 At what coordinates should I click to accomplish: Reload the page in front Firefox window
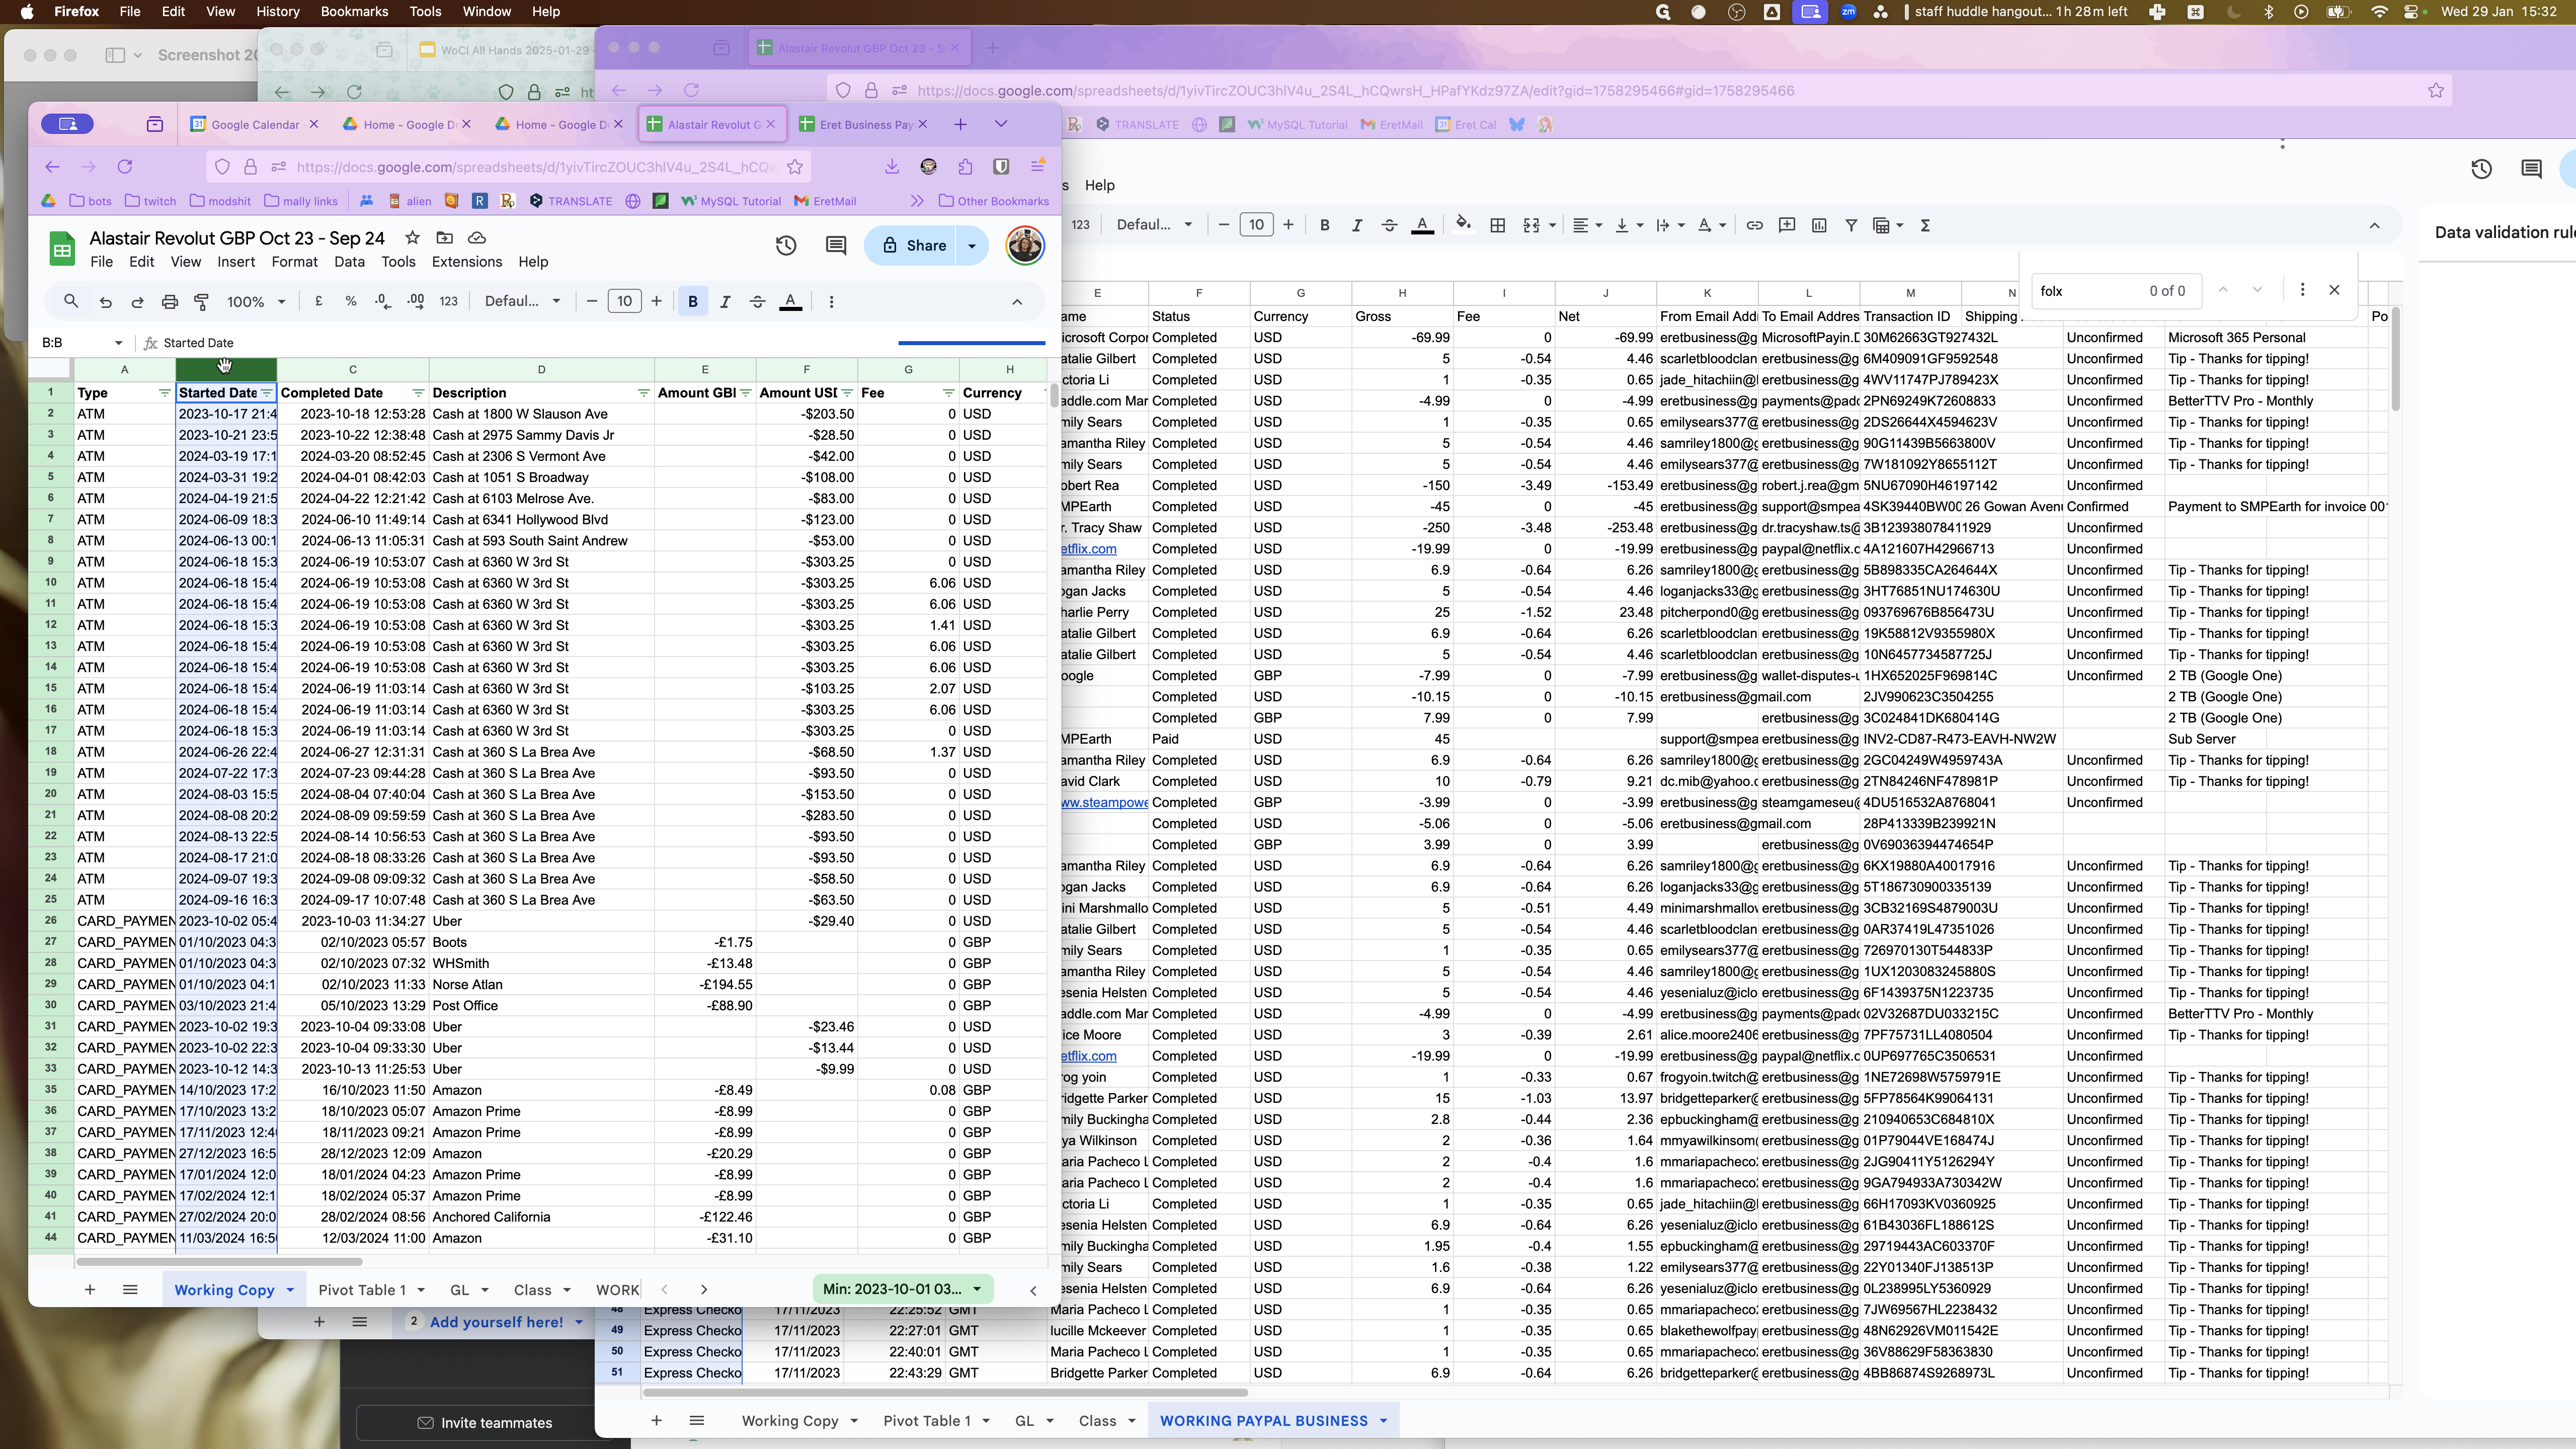[x=125, y=167]
